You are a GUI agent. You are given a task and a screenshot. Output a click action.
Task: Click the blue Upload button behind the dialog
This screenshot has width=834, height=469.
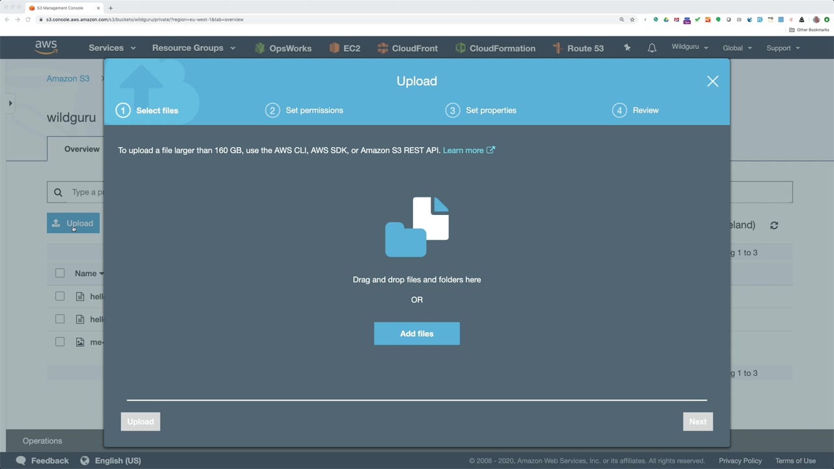(x=73, y=223)
